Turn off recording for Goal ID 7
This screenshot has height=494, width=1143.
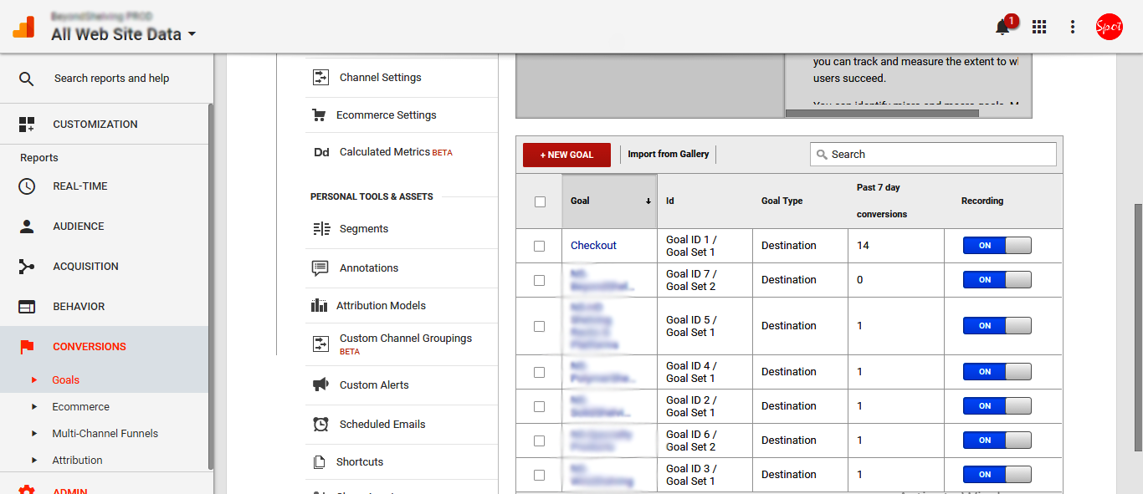(997, 280)
